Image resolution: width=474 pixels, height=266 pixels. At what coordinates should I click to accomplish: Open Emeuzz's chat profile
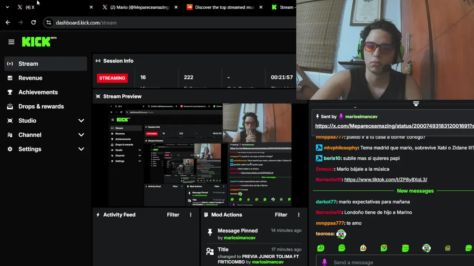pos(325,169)
